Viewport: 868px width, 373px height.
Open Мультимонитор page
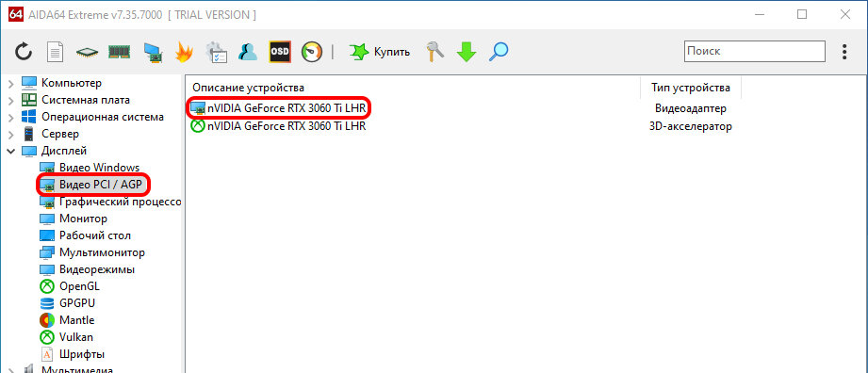coord(102,252)
